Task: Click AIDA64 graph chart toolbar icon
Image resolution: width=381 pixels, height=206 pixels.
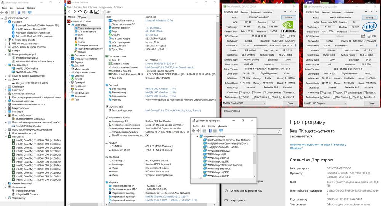Action: (96, 12)
